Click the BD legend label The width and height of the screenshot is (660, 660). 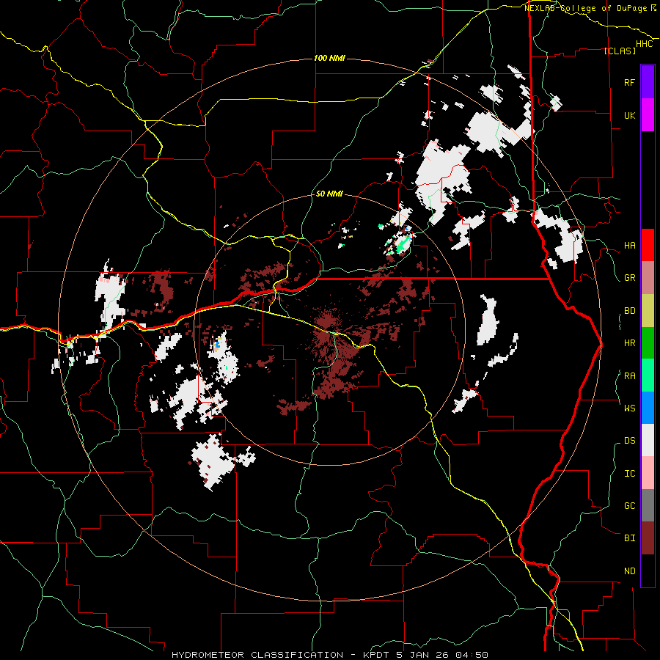click(x=629, y=311)
